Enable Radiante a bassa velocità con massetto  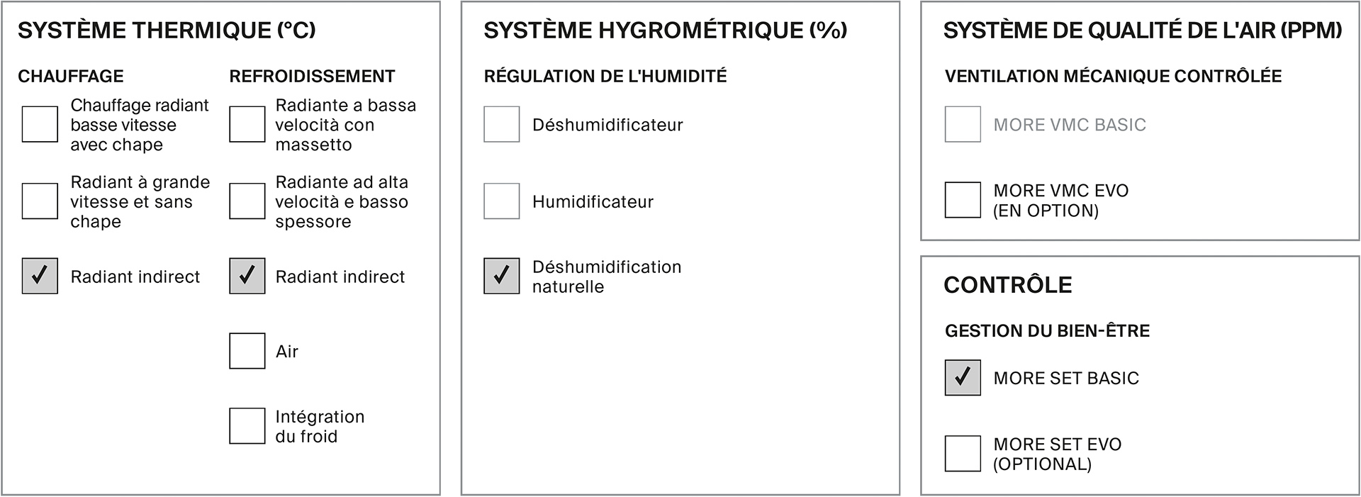click(247, 124)
